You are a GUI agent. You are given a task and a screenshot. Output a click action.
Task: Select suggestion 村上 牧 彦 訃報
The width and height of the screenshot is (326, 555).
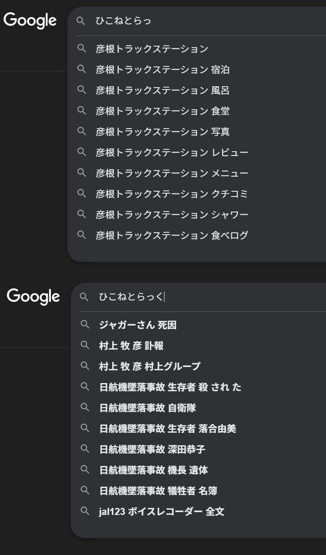pyautogui.click(x=131, y=345)
